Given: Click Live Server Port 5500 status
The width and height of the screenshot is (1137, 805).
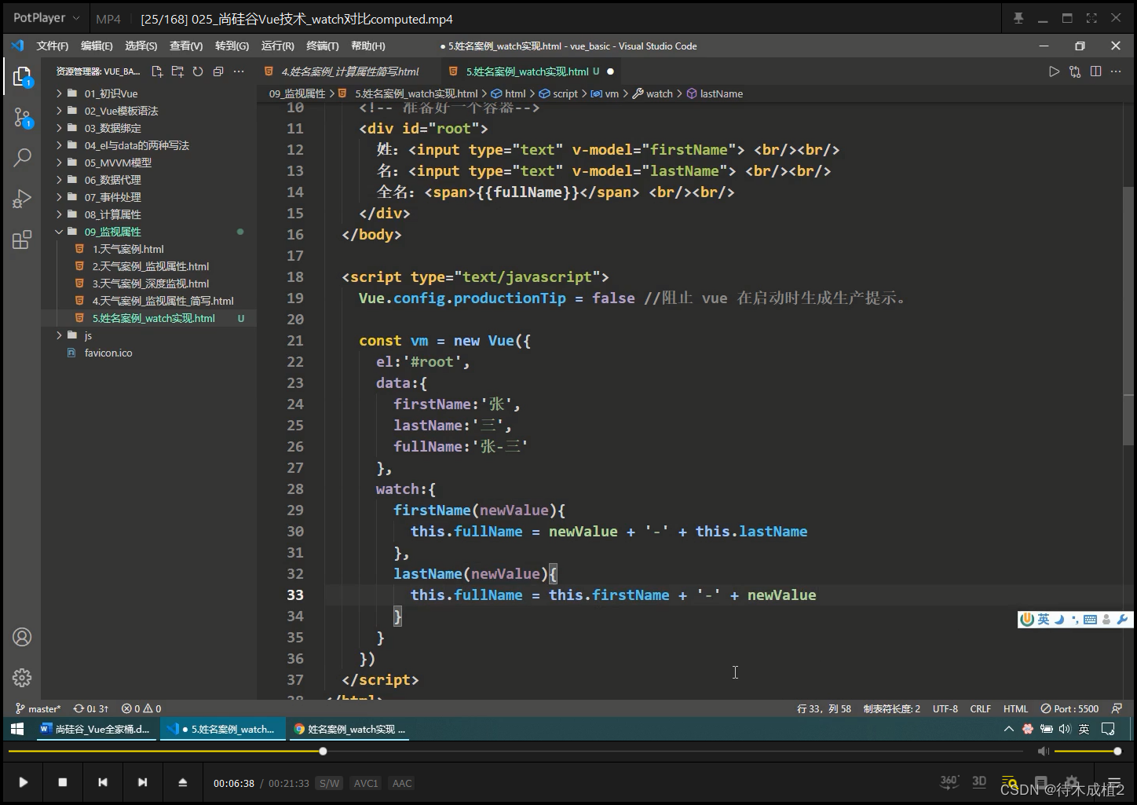Looking at the screenshot, I should click(1069, 708).
